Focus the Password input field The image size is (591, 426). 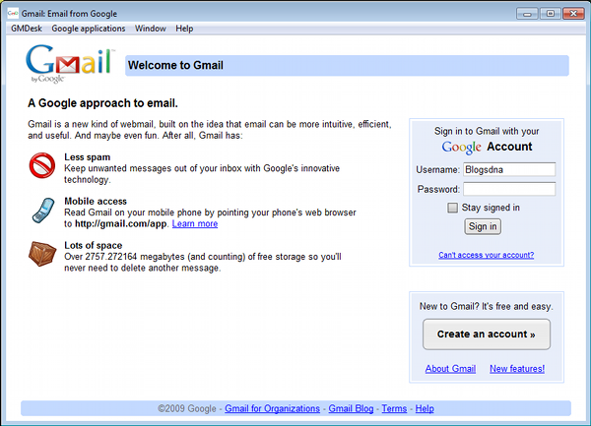(x=509, y=189)
